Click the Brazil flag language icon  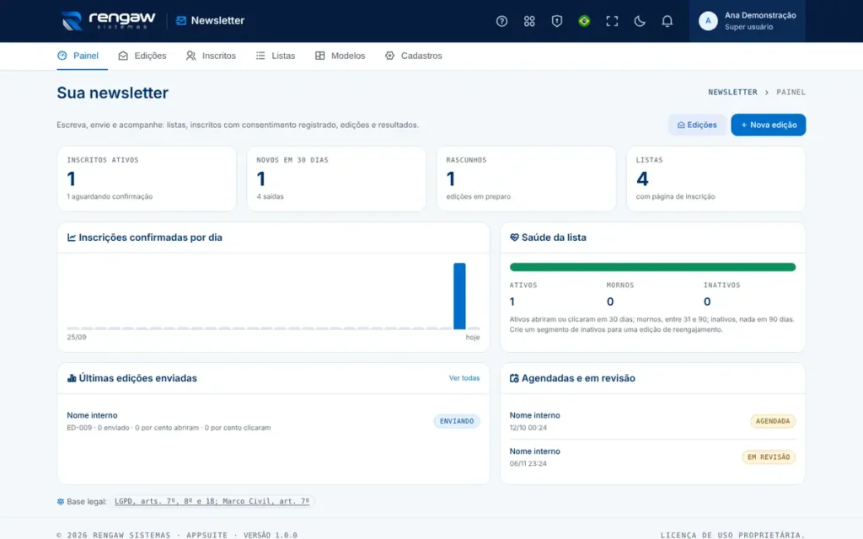pyautogui.click(x=584, y=21)
